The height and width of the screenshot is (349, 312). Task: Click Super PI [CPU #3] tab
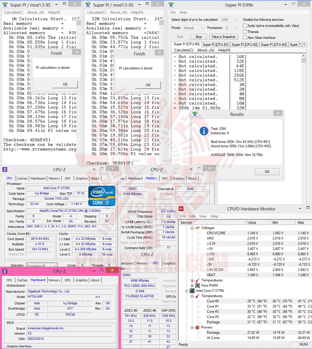point(273,45)
